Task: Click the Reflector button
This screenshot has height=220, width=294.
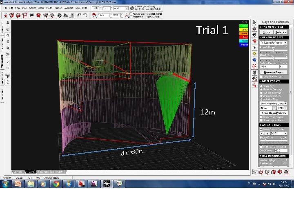Action: (x=281, y=32)
